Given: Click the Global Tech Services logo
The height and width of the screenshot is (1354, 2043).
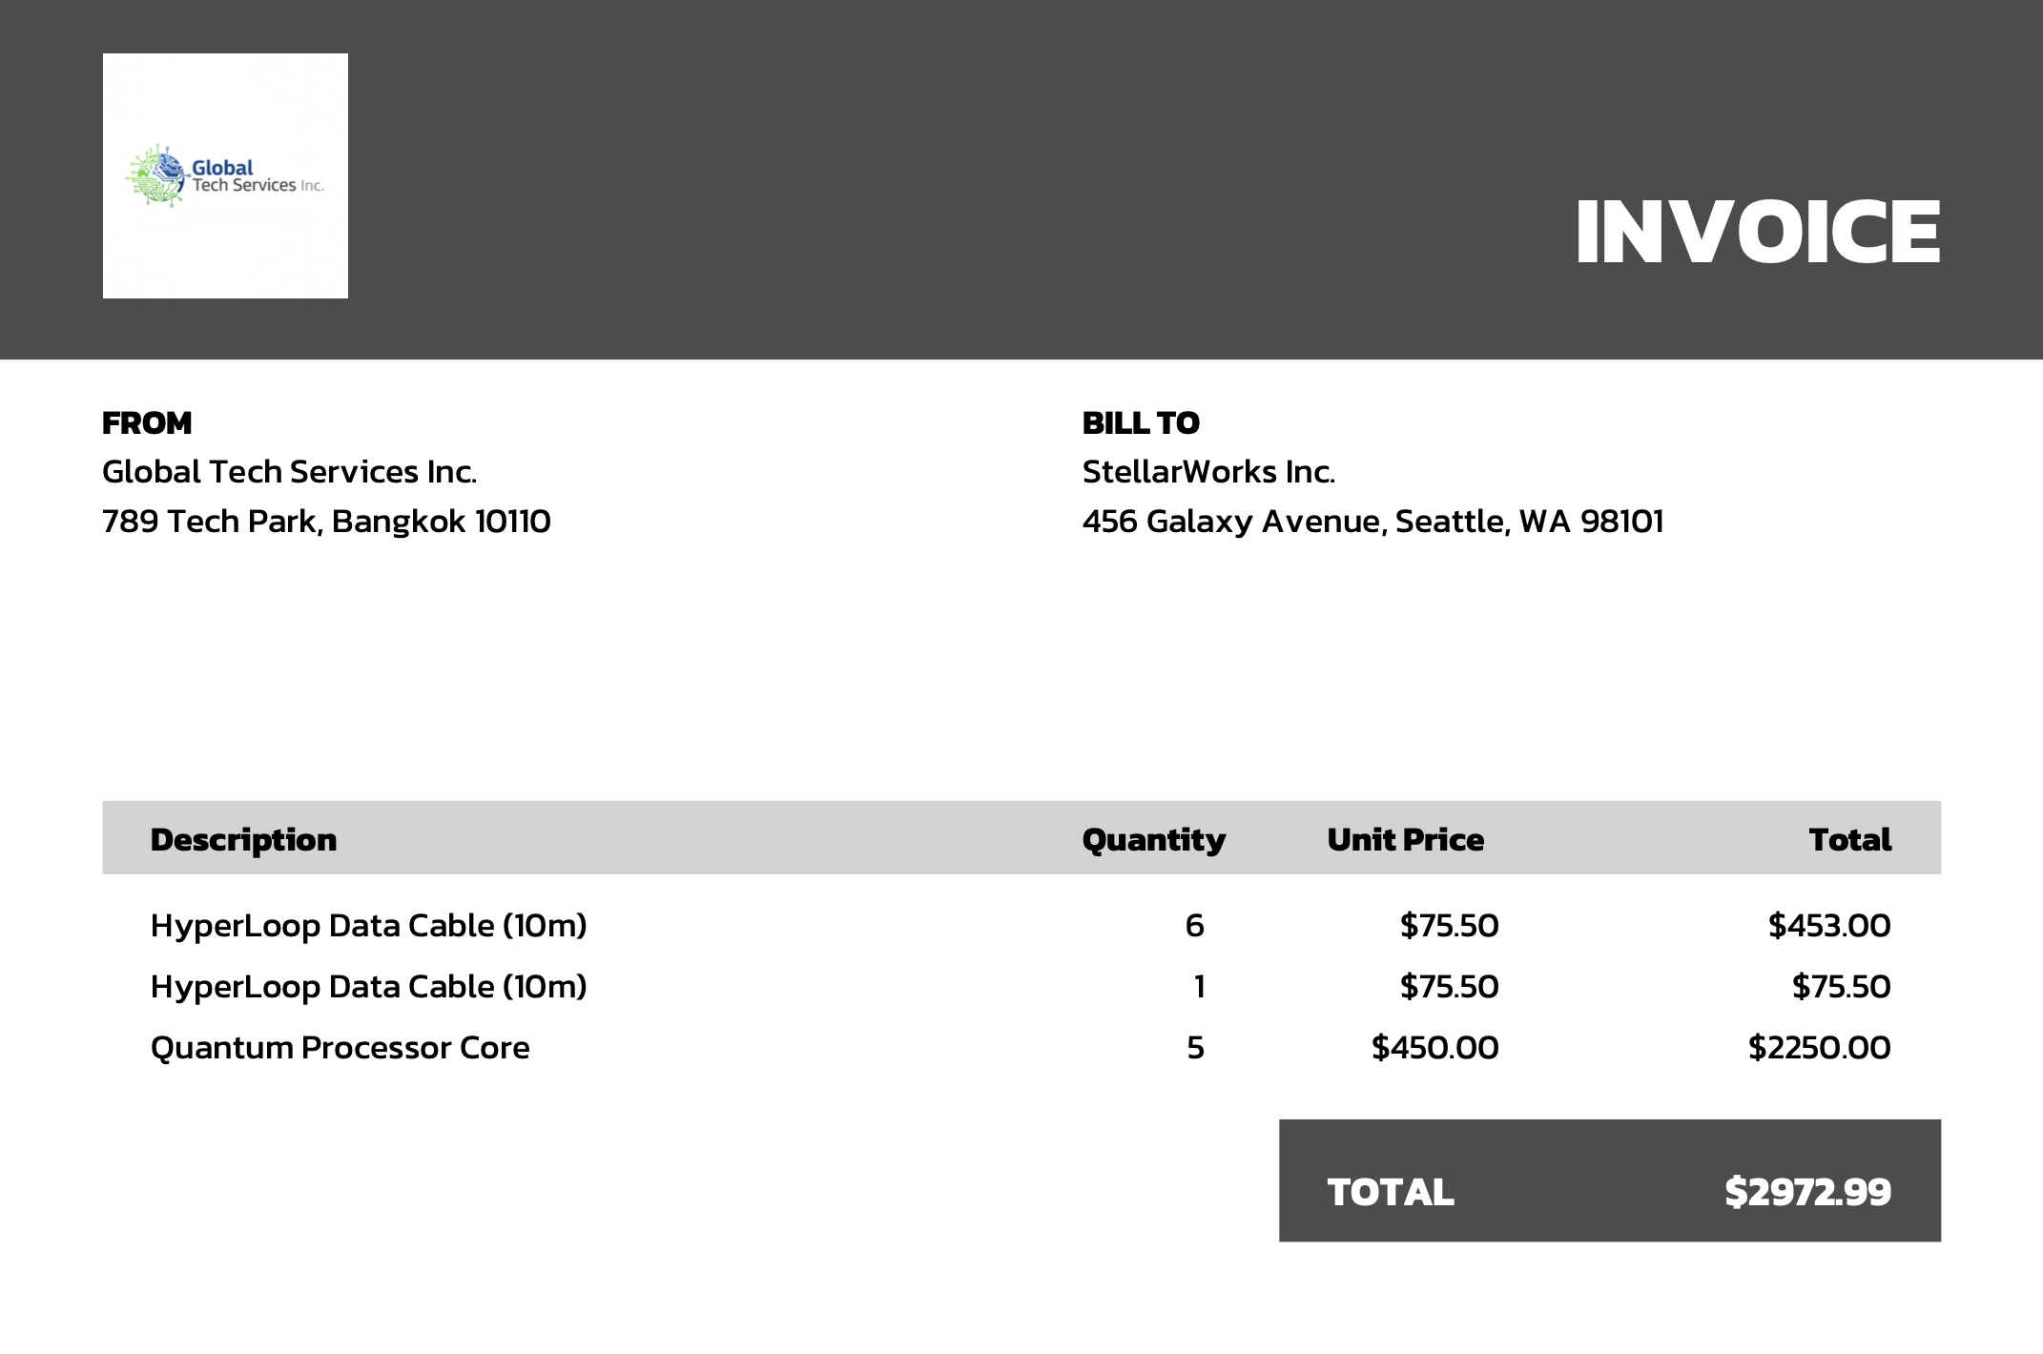Looking at the screenshot, I should point(225,175).
